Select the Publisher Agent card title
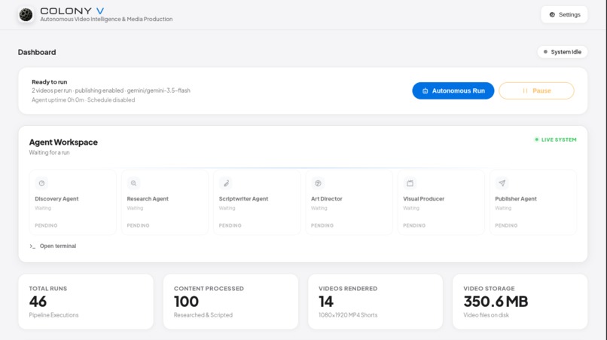This screenshot has height=340, width=607. [516, 198]
